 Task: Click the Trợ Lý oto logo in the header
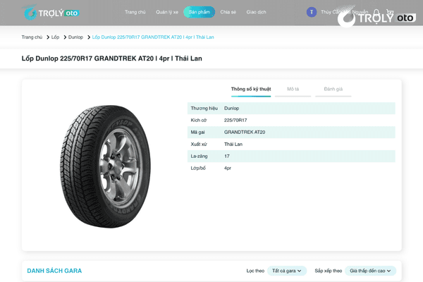click(x=51, y=13)
